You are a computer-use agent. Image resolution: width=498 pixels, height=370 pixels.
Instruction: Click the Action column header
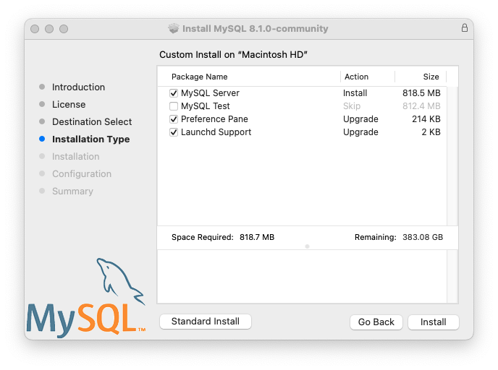(356, 77)
